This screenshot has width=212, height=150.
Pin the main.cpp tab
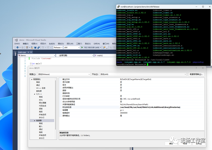(x=28, y=52)
